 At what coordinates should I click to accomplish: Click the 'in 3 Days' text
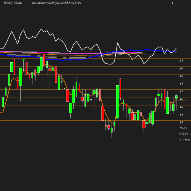point(185,140)
